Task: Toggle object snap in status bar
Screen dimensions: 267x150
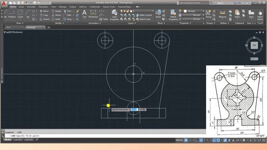Action: pyautogui.click(x=218, y=140)
